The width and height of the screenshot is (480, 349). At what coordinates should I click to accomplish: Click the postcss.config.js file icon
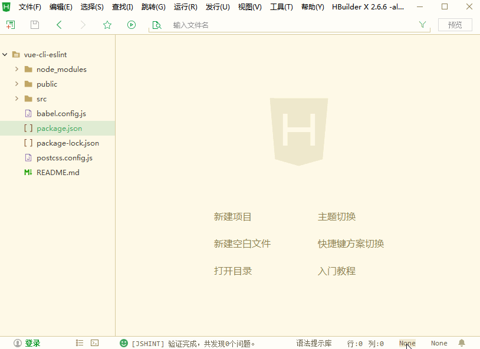28,157
